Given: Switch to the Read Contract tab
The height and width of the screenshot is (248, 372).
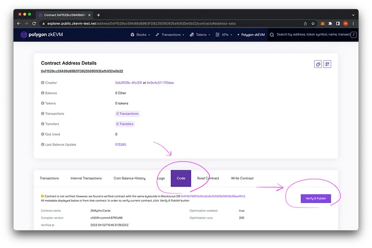Looking at the screenshot, I should click(x=208, y=178).
